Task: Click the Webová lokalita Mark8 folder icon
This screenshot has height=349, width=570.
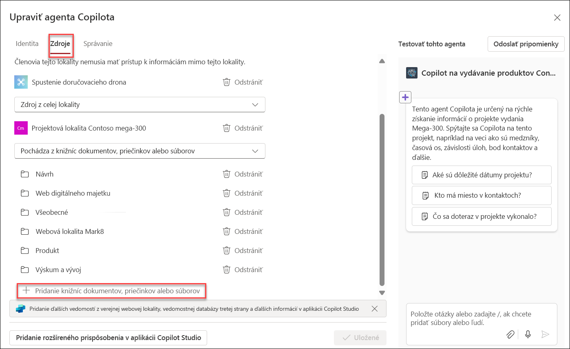Action: [x=25, y=231]
